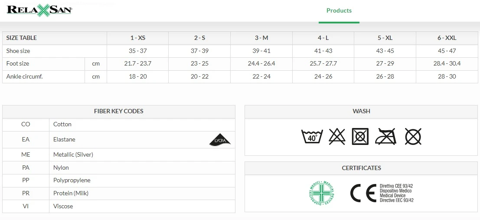Click the 40° machine wash icon
The height and width of the screenshot is (220, 480).
(x=312, y=137)
